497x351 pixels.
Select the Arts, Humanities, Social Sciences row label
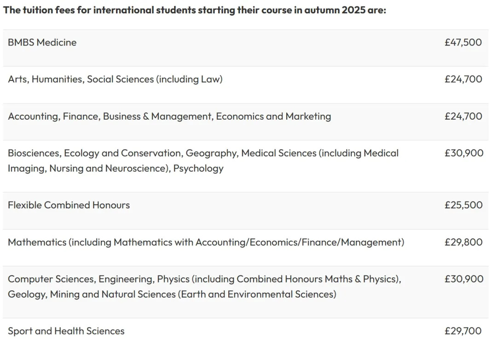pyautogui.click(x=115, y=79)
